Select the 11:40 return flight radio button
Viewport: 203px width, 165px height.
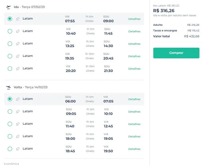click(x=10, y=124)
